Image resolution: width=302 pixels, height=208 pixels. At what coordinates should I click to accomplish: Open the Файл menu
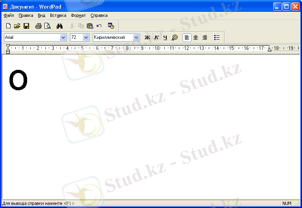pyautogui.click(x=9, y=16)
